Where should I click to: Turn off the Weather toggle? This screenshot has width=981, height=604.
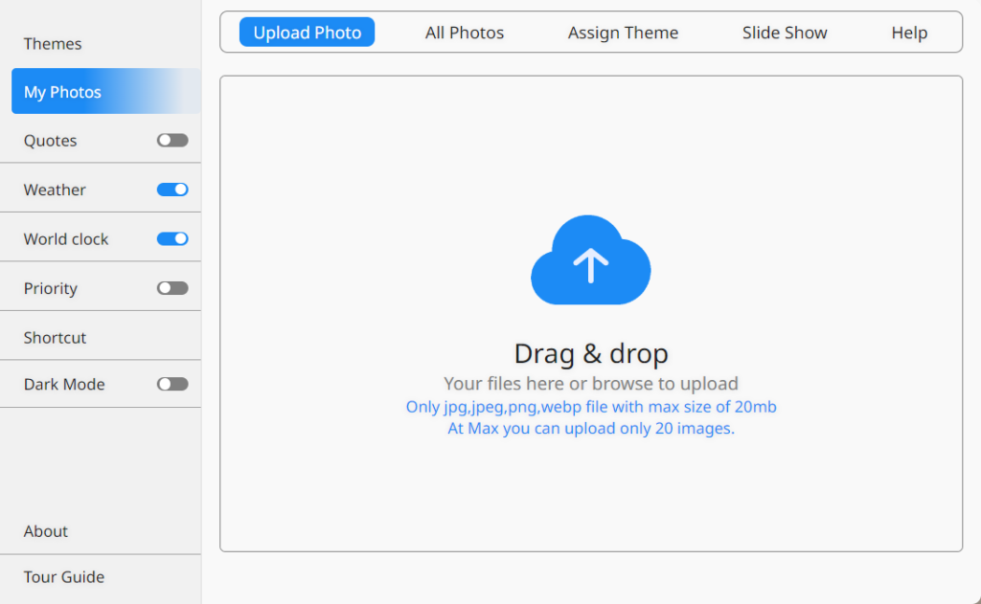(172, 190)
